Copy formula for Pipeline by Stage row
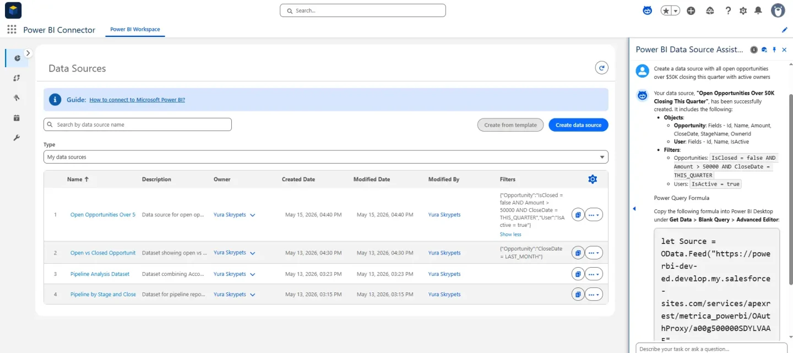Screen dimensions: 793x353 tap(578, 295)
